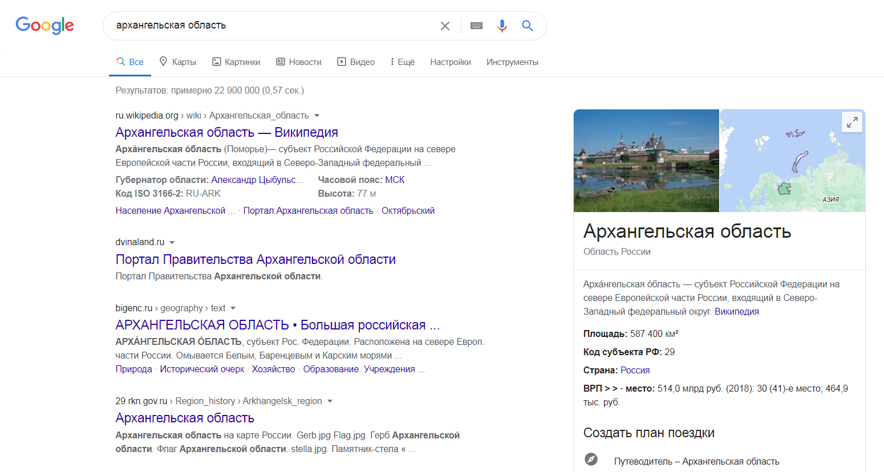Open the Хозяйство sublink
This screenshot has height=472, width=884.
[273, 369]
